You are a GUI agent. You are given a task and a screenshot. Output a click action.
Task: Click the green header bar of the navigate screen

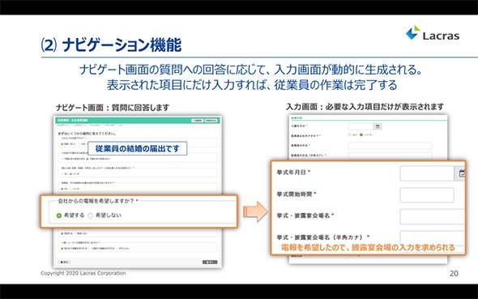[138, 121]
